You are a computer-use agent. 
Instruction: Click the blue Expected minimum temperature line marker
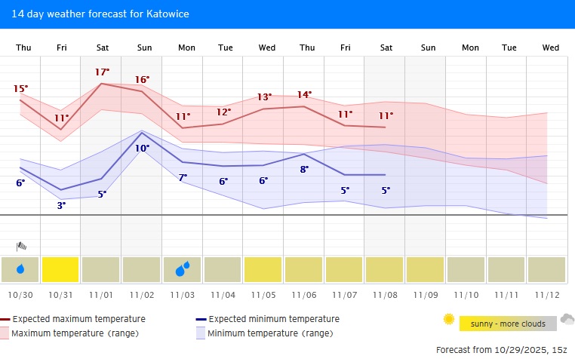[x=201, y=319]
